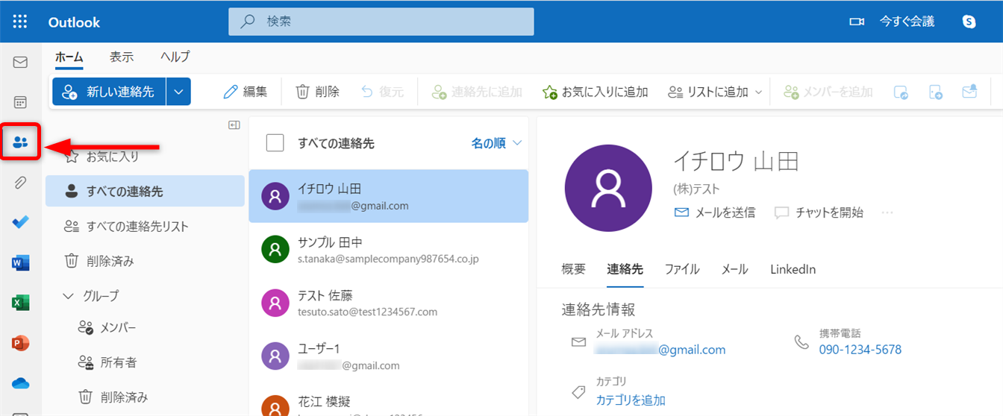Launch the To Do checkmark app
This screenshot has height=416, width=1003.
20,222
